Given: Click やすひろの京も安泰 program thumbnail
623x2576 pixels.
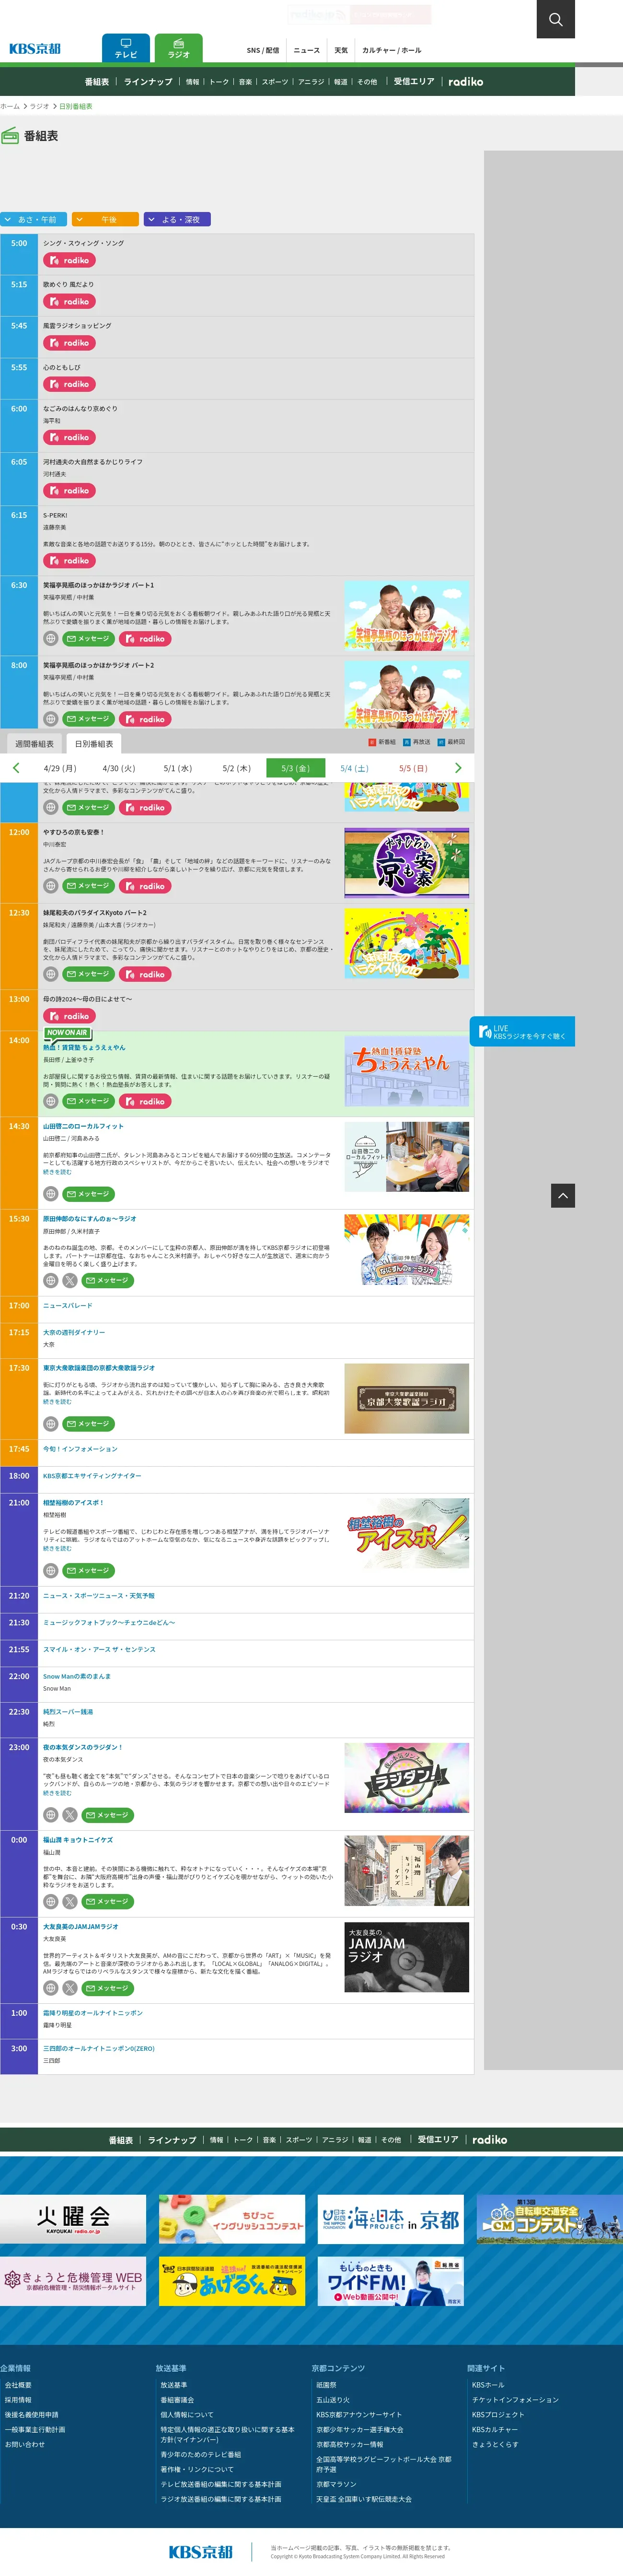Looking at the screenshot, I should coord(407,863).
